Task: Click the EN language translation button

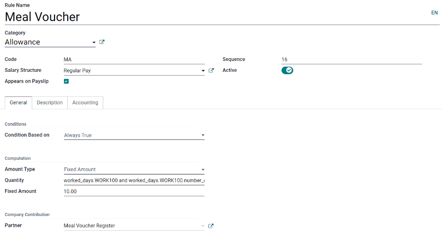Action: point(434,13)
